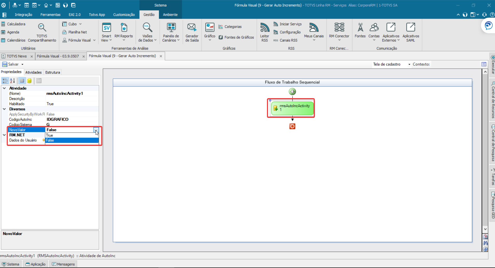Switch to the TOTVS News document tab
This screenshot has width=495, height=268.
[x=17, y=56]
